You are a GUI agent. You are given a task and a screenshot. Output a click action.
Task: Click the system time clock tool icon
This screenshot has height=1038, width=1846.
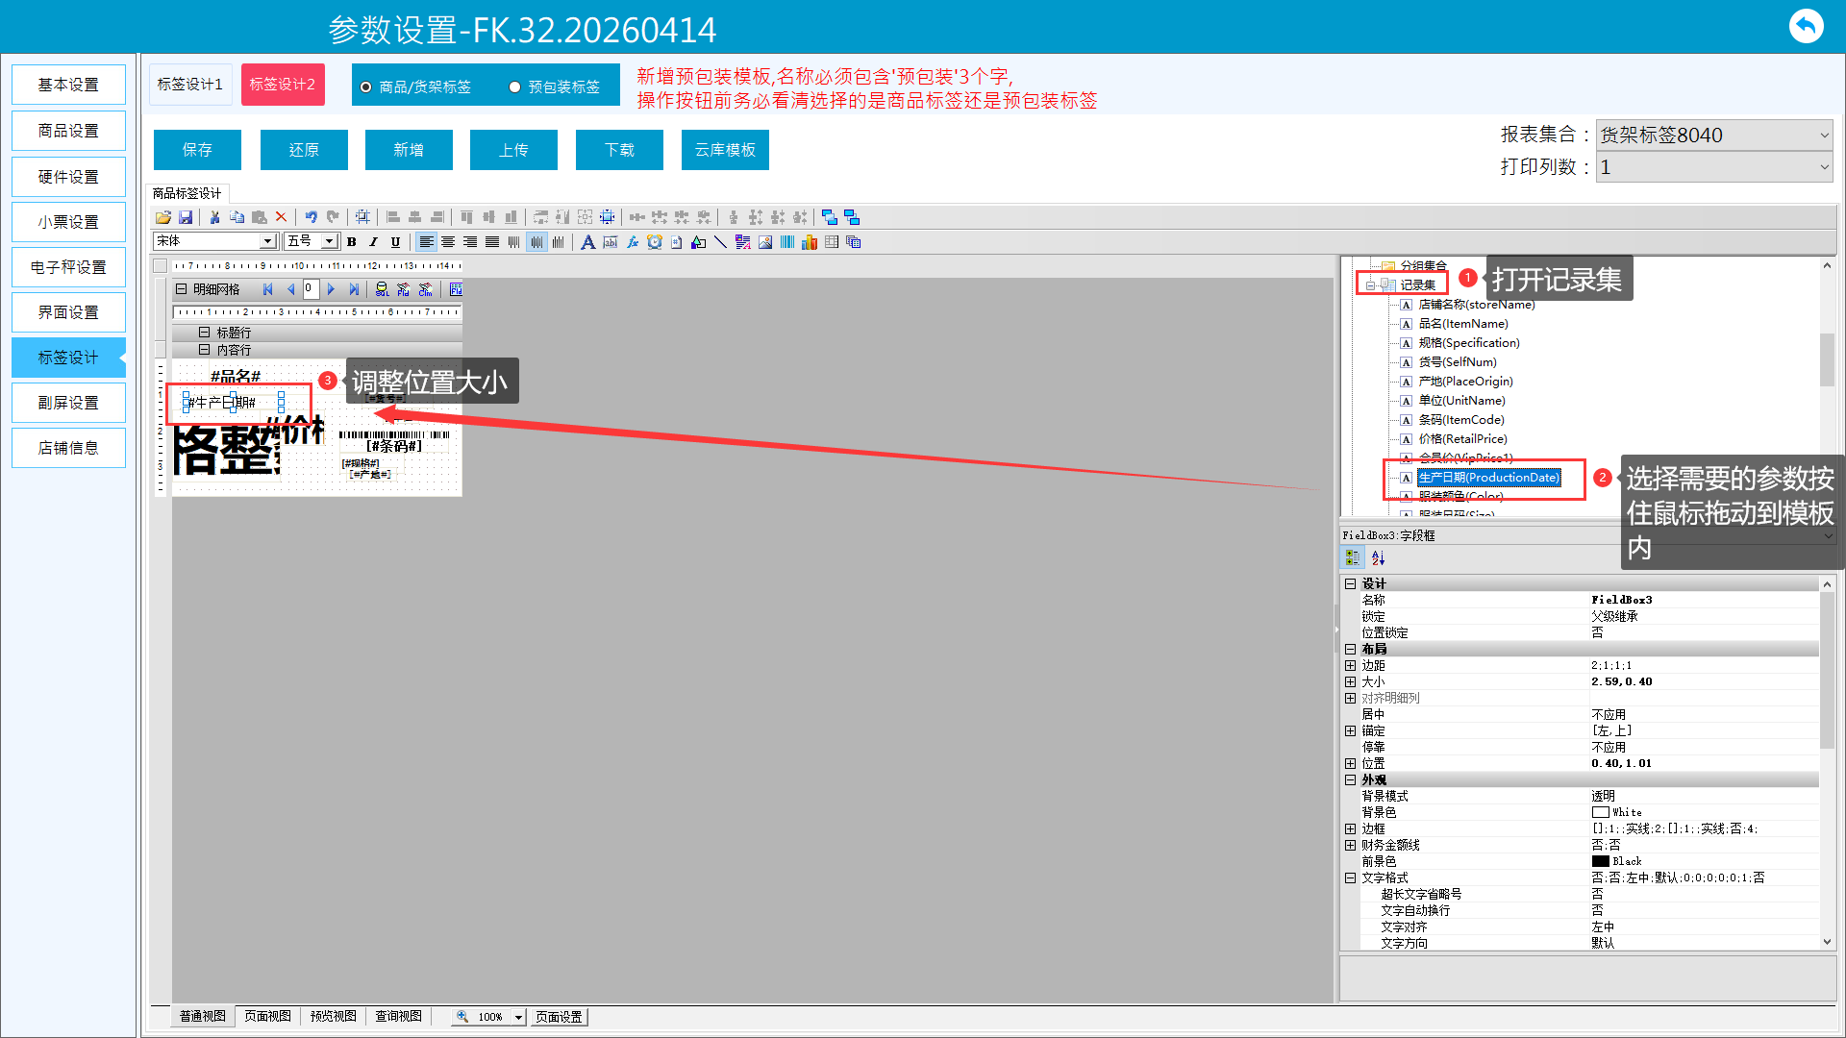pos(655,242)
